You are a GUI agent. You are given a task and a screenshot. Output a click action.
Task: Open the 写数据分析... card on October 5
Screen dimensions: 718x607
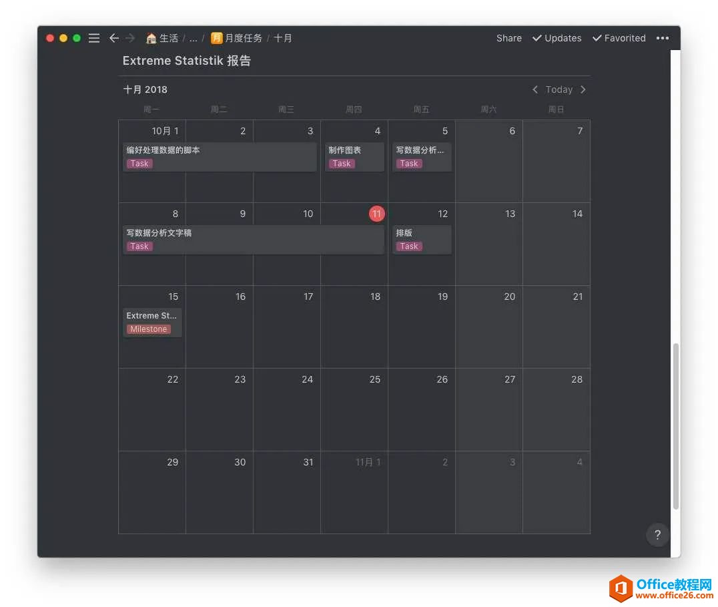[x=422, y=157]
